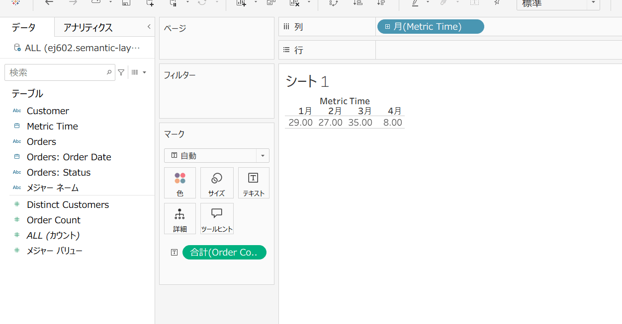
Task: Open the 色 color card in Marks
Action: pyautogui.click(x=180, y=183)
